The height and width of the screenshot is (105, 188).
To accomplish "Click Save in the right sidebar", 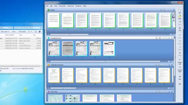I will [x=179, y=23].
